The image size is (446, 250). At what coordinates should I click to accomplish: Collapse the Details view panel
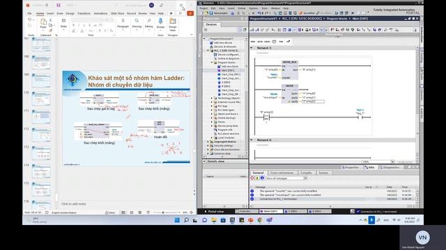pyautogui.click(x=204, y=161)
